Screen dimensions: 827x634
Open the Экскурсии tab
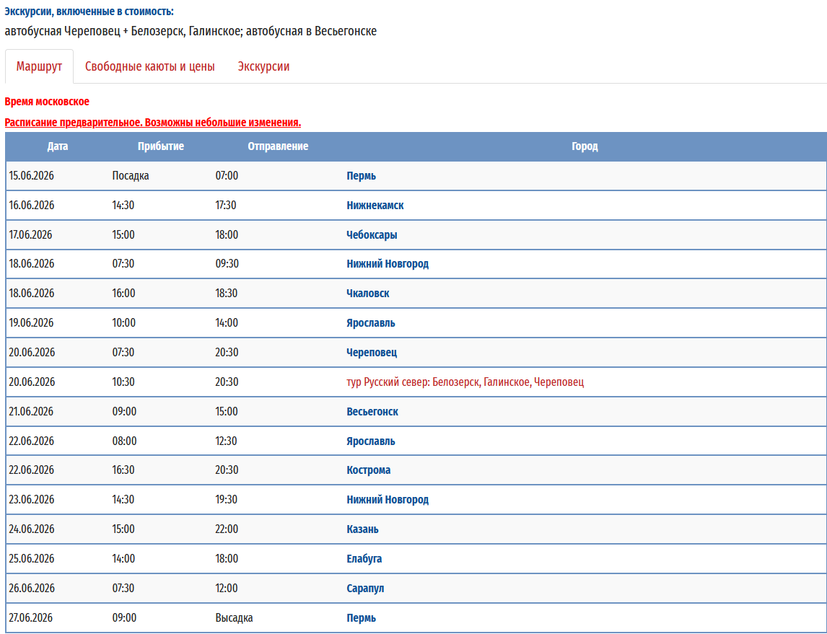coord(263,66)
